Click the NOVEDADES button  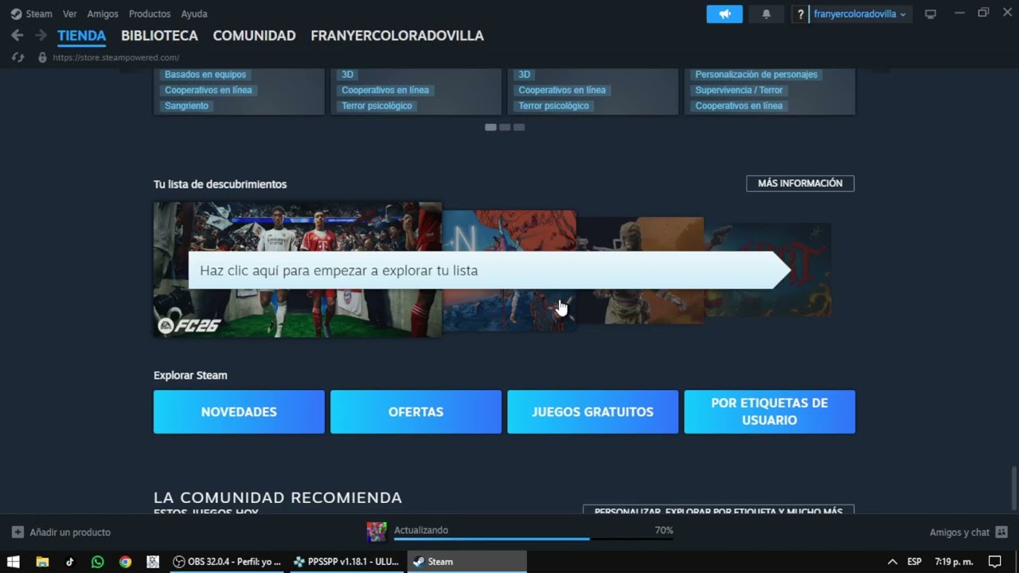coord(239,411)
